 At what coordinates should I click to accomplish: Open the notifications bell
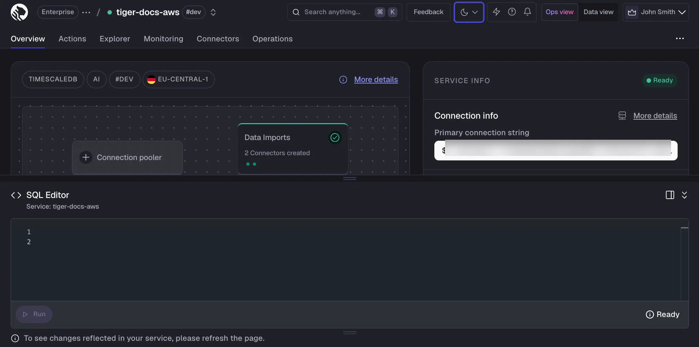point(528,12)
